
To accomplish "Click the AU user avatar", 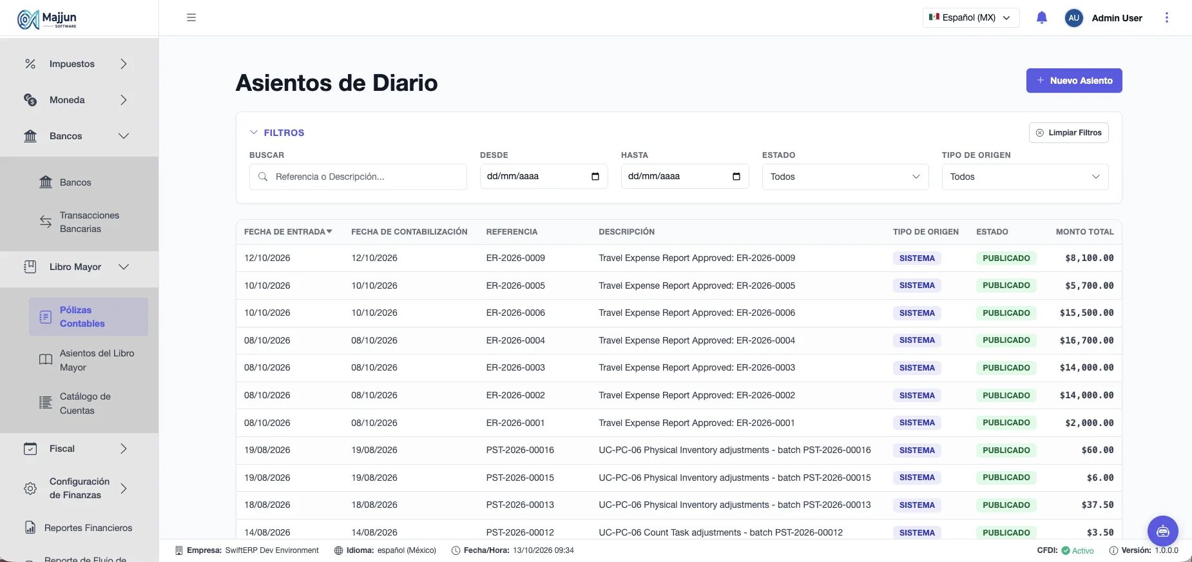I will pos(1073,18).
